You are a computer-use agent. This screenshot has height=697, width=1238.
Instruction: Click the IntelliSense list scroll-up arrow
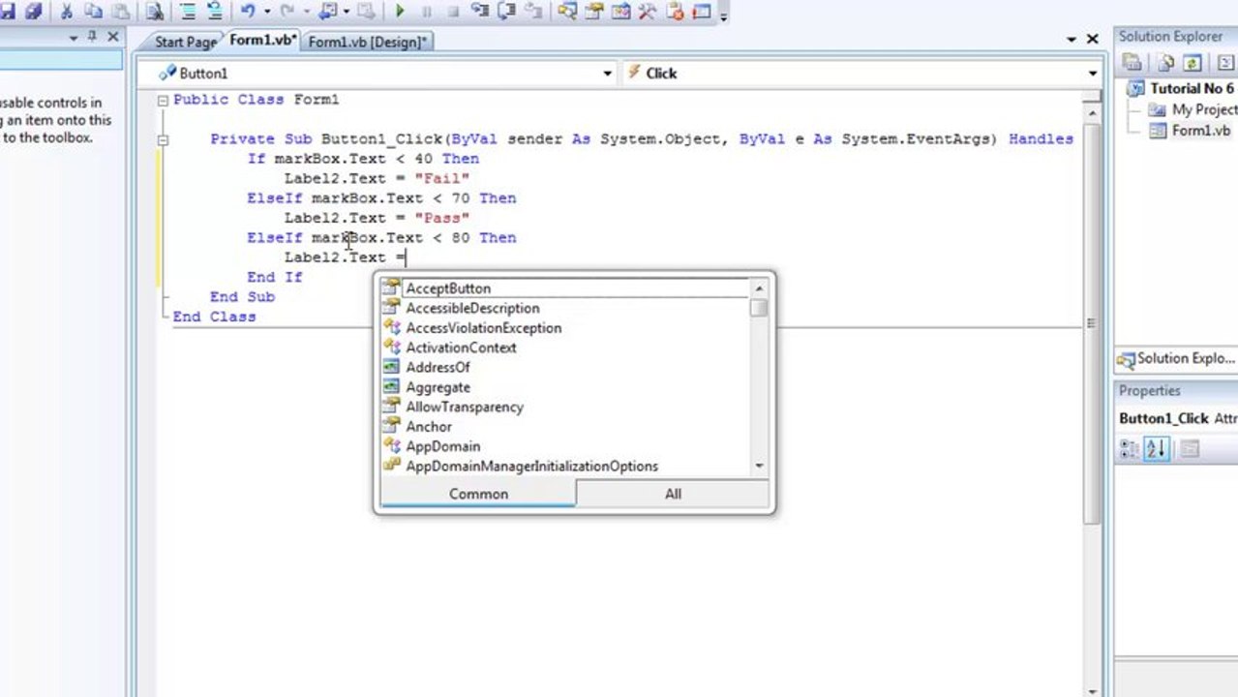click(x=759, y=288)
